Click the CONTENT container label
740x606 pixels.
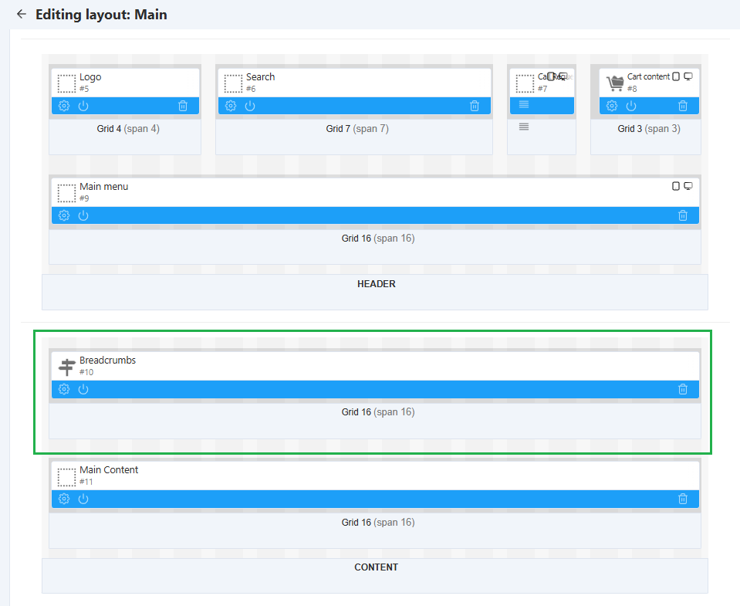(376, 567)
